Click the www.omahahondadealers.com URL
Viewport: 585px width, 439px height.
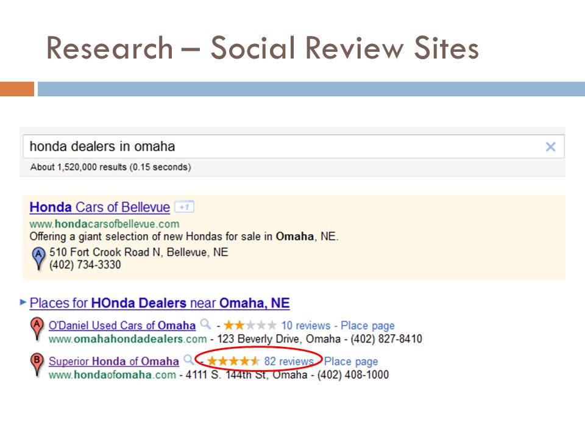pyautogui.click(x=127, y=339)
